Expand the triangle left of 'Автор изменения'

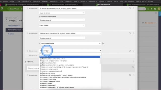coord(40,43)
